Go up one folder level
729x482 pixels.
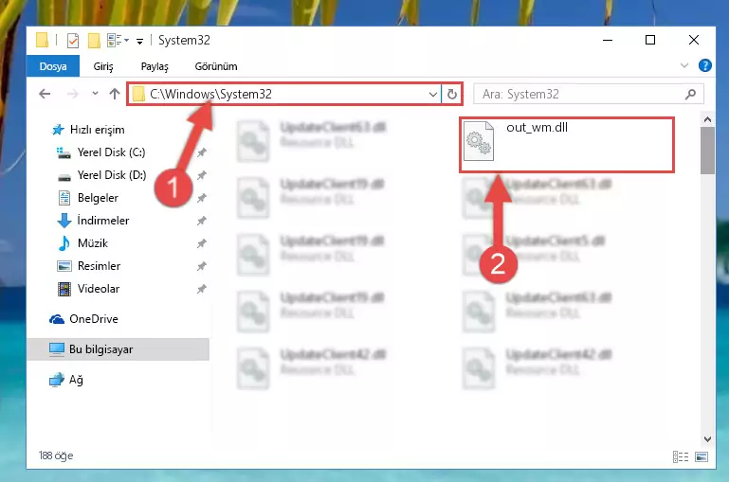[x=115, y=94]
